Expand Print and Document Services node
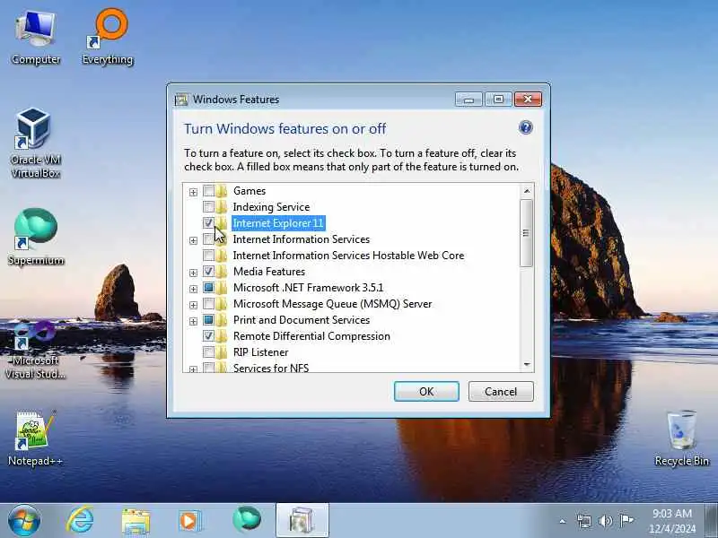The image size is (718, 538). click(x=193, y=321)
